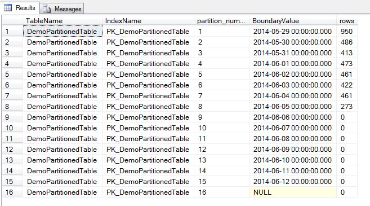Click TableName cell in row 1
Image resolution: width=370 pixels, height=206 pixels.
click(63, 32)
